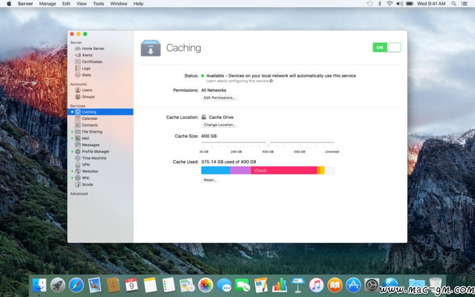The height and width of the screenshot is (297, 475).
Task: Open the Manage menu
Action: click(47, 4)
